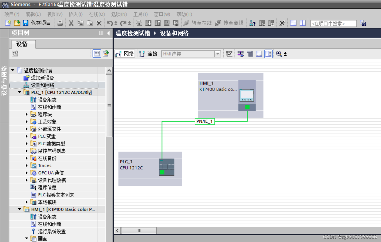Click the 网络 networking mode button
The height and width of the screenshot is (242, 381).
[125, 54]
